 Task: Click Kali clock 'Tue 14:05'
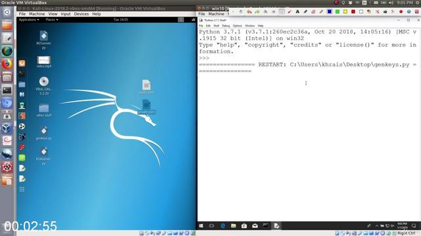pos(120,20)
